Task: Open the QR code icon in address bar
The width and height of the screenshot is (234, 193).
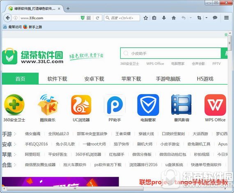Action: click(x=89, y=18)
